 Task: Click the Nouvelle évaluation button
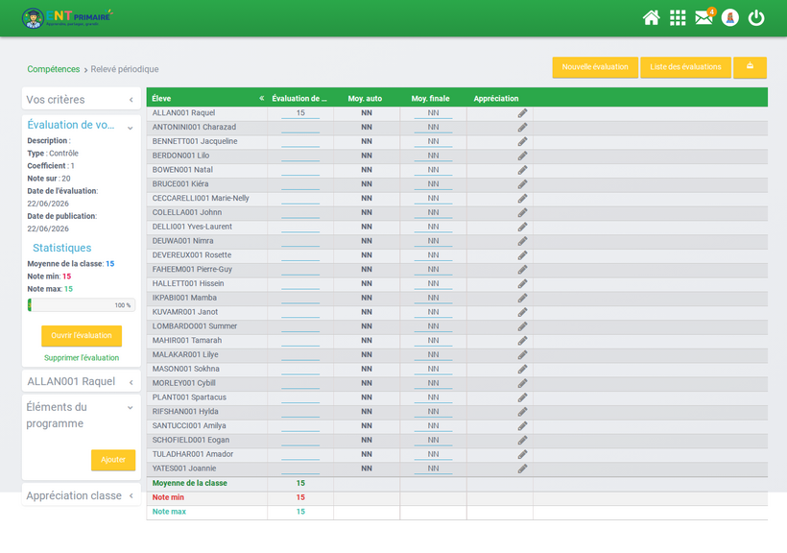click(x=595, y=67)
